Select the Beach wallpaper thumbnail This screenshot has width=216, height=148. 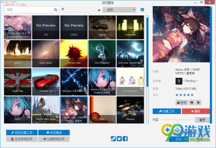tap(18, 54)
